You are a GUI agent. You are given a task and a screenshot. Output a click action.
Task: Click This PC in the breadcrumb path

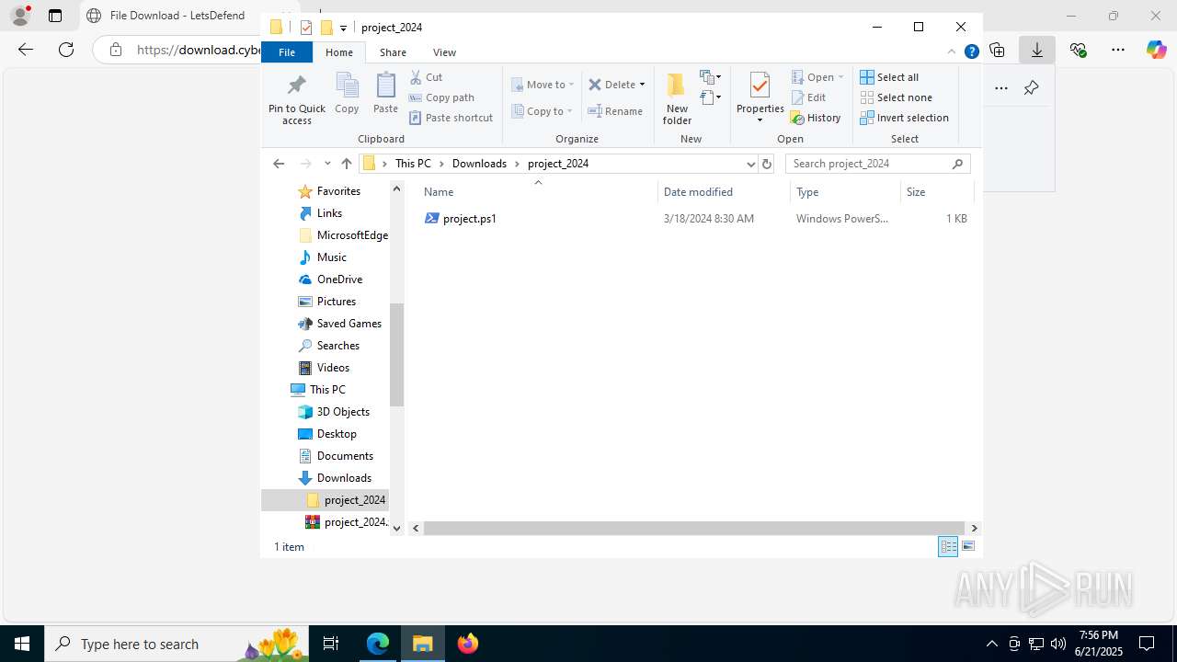click(413, 164)
